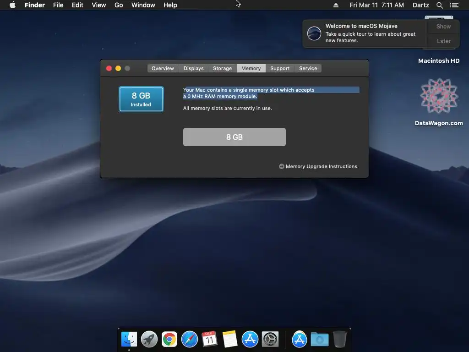Switch to the Overview tab
Screen dimensions: 469x352
coord(163,68)
